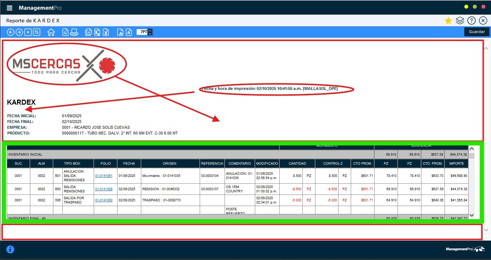Go back with the left arrow icon
The height and width of the screenshot is (260, 491).
(x=11, y=32)
